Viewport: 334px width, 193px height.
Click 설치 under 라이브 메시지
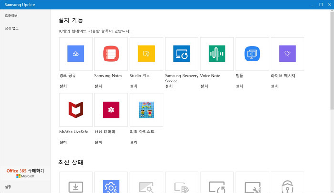click(275, 86)
